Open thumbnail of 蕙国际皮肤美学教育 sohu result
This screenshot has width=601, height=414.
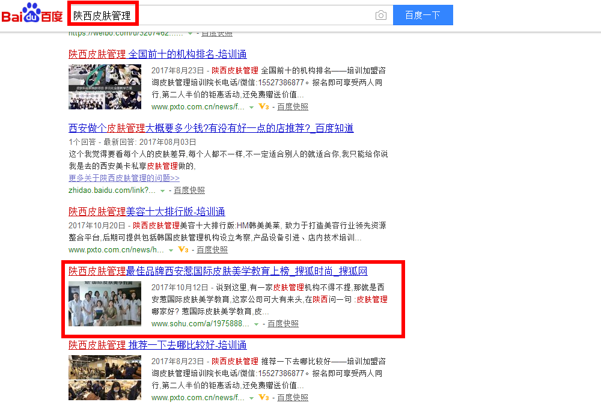(105, 303)
